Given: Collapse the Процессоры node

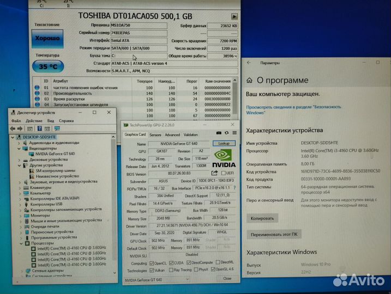Looking at the screenshot, I should point(21,243).
